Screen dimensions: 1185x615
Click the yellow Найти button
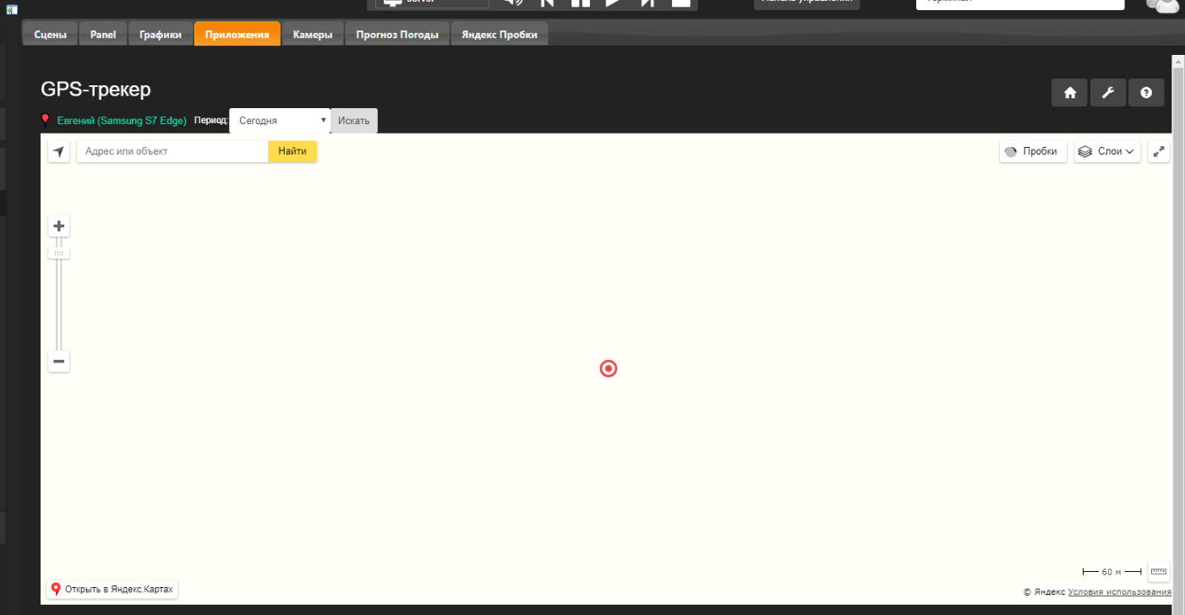coord(292,151)
